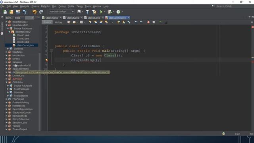Viewport: 254px width, 143px height.
Task: Switch editor to History view
Action: tap(58, 22)
